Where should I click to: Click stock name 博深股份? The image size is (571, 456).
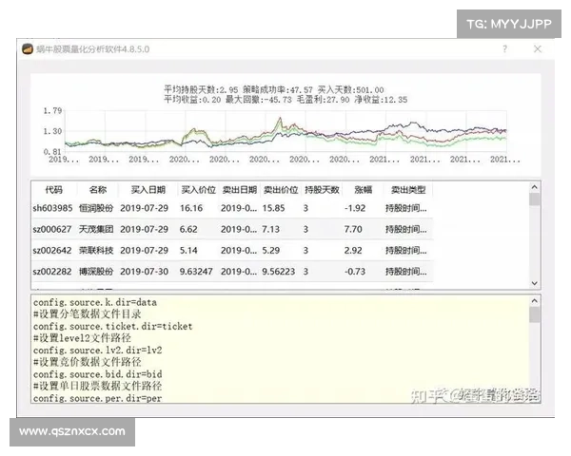pyautogui.click(x=96, y=272)
